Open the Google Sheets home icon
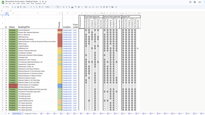The image size is (205, 115). click(x=3, y=2)
